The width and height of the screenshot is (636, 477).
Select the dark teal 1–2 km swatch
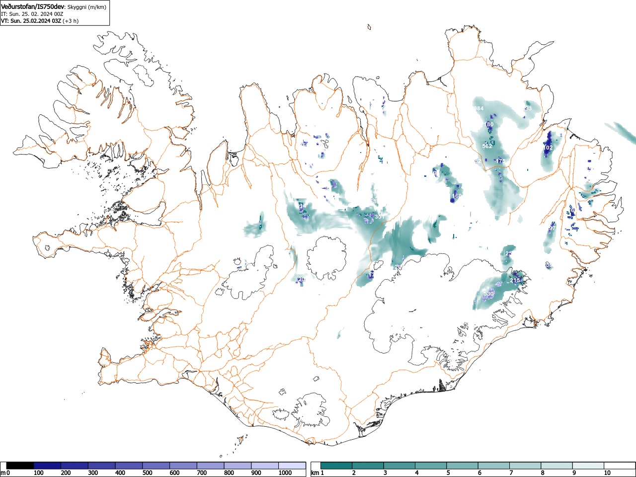[x=337, y=466]
